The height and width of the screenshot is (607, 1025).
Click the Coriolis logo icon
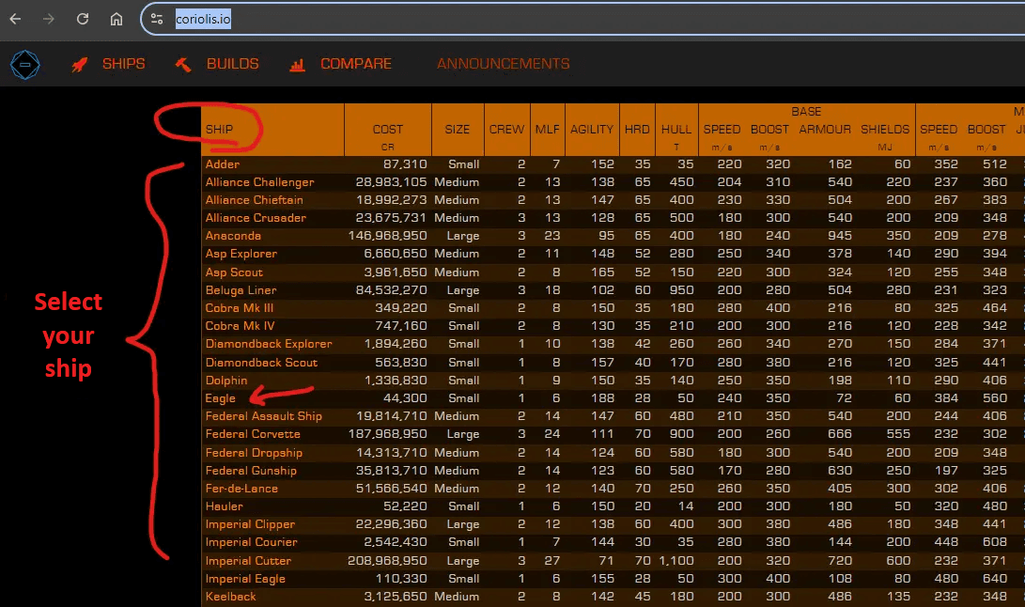pyautogui.click(x=24, y=65)
